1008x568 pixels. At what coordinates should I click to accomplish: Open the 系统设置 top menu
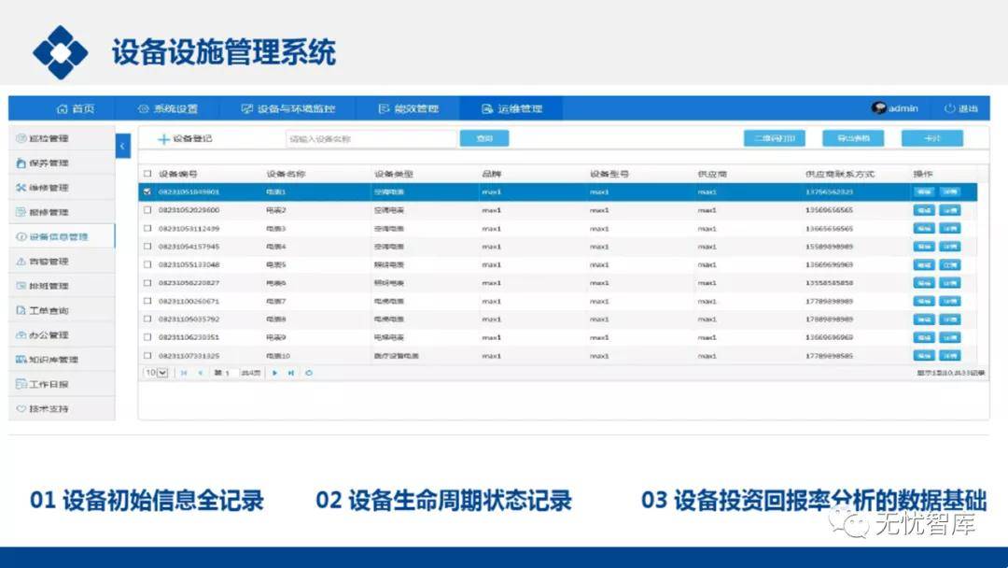pos(168,108)
